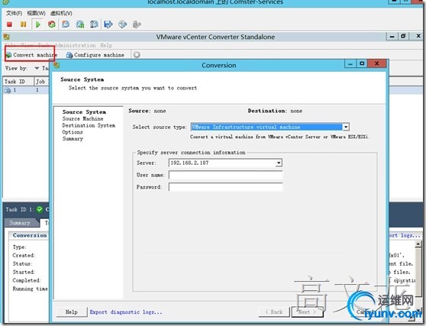Click the round icon after Configure machine

(137, 55)
